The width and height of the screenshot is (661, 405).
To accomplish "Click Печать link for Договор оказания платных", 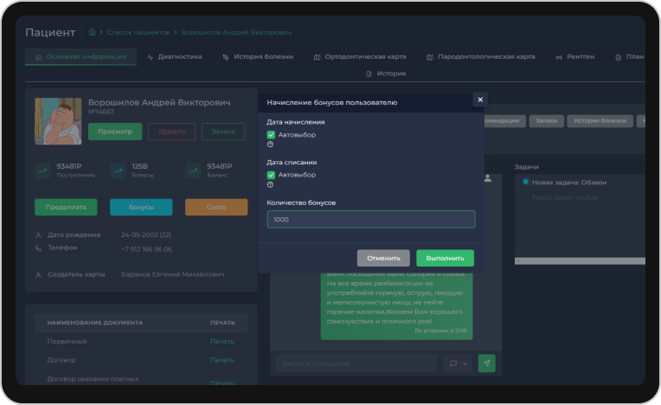I will click(222, 382).
